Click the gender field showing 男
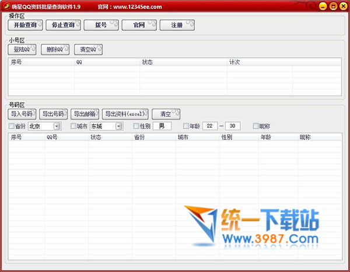350x272 pixels. click(x=162, y=126)
